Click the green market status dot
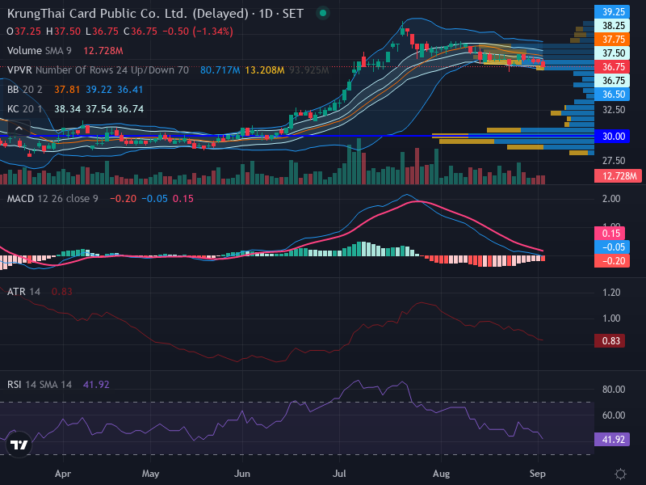 coord(324,13)
